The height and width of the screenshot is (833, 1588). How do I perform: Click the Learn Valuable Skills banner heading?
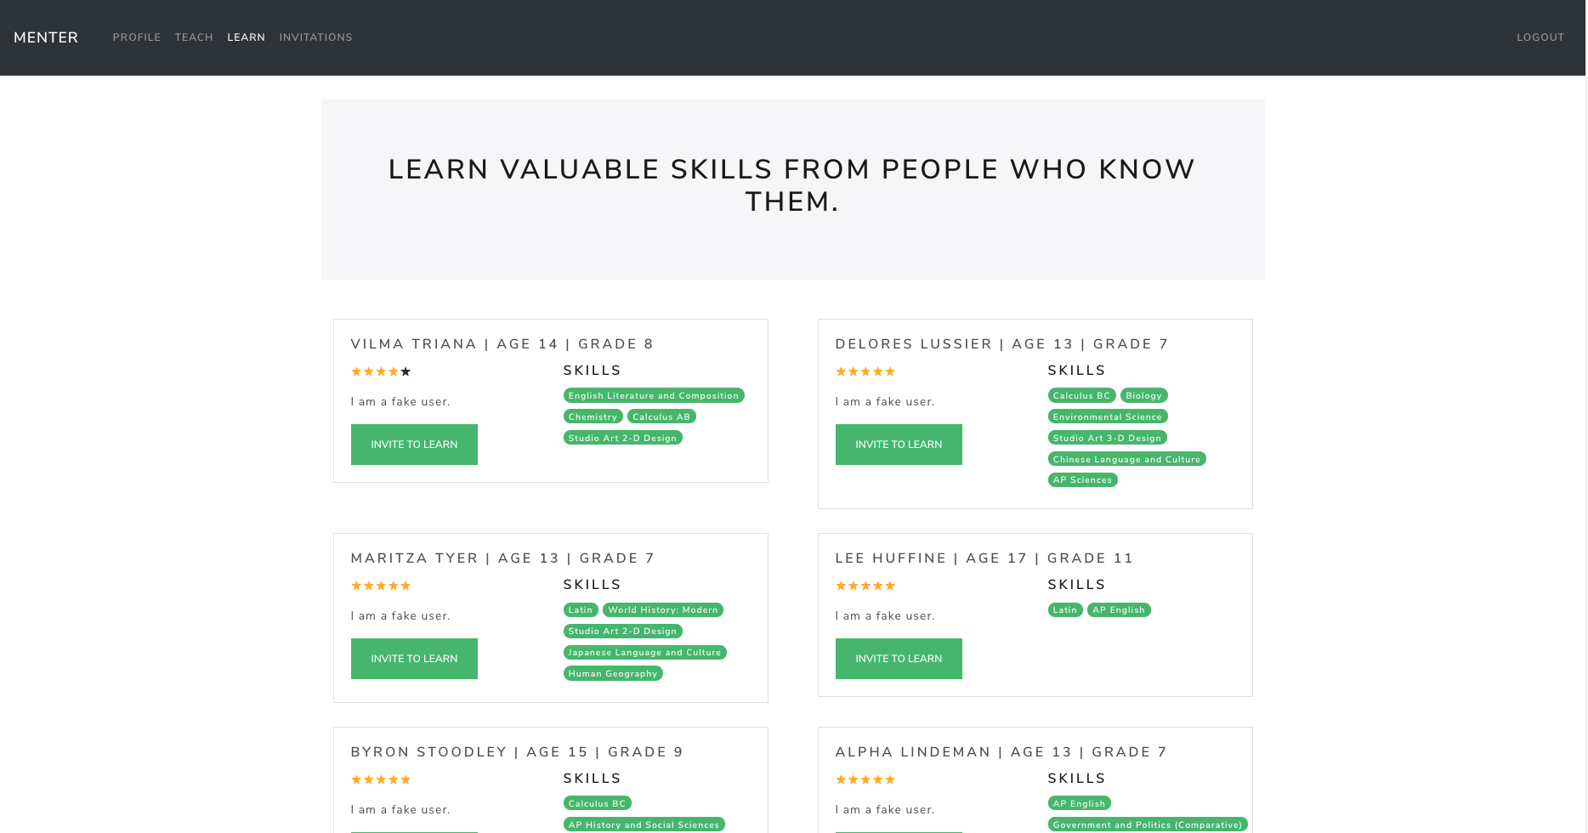click(792, 185)
